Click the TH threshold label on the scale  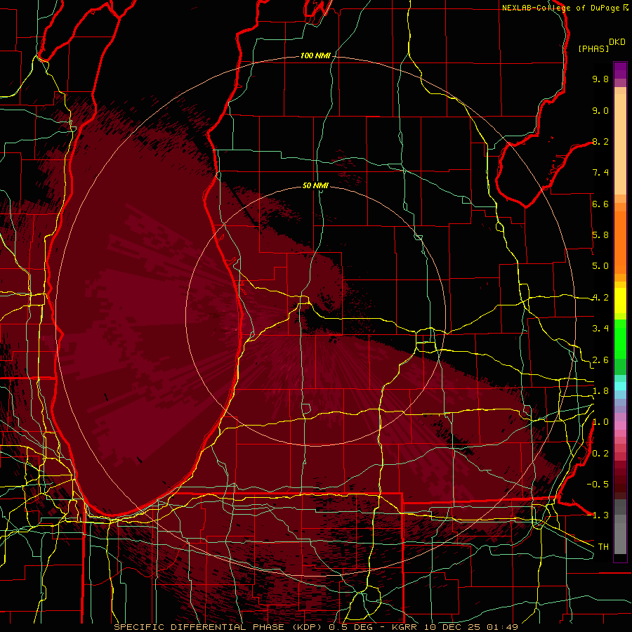pyautogui.click(x=603, y=547)
